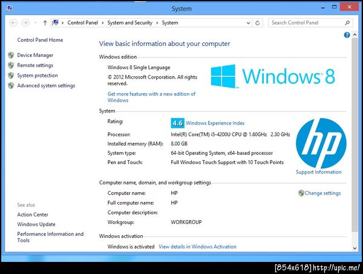This screenshot has height=274, width=363.
Task: Open Device Manager link
Action: tap(35, 55)
